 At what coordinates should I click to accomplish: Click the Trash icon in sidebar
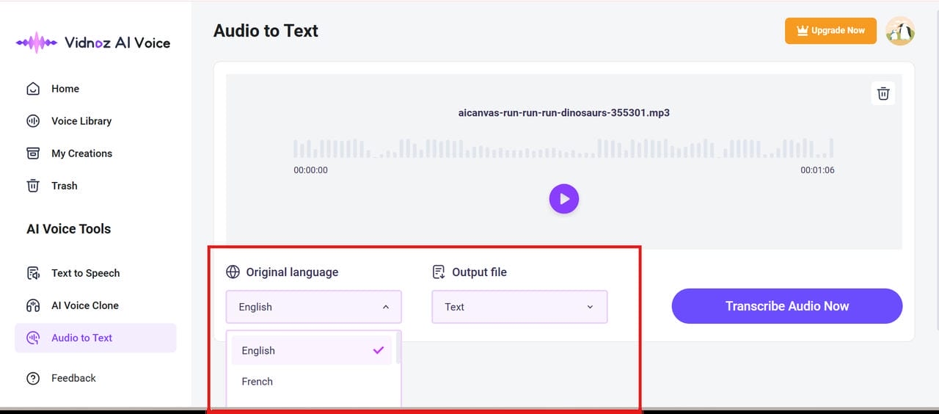click(33, 186)
